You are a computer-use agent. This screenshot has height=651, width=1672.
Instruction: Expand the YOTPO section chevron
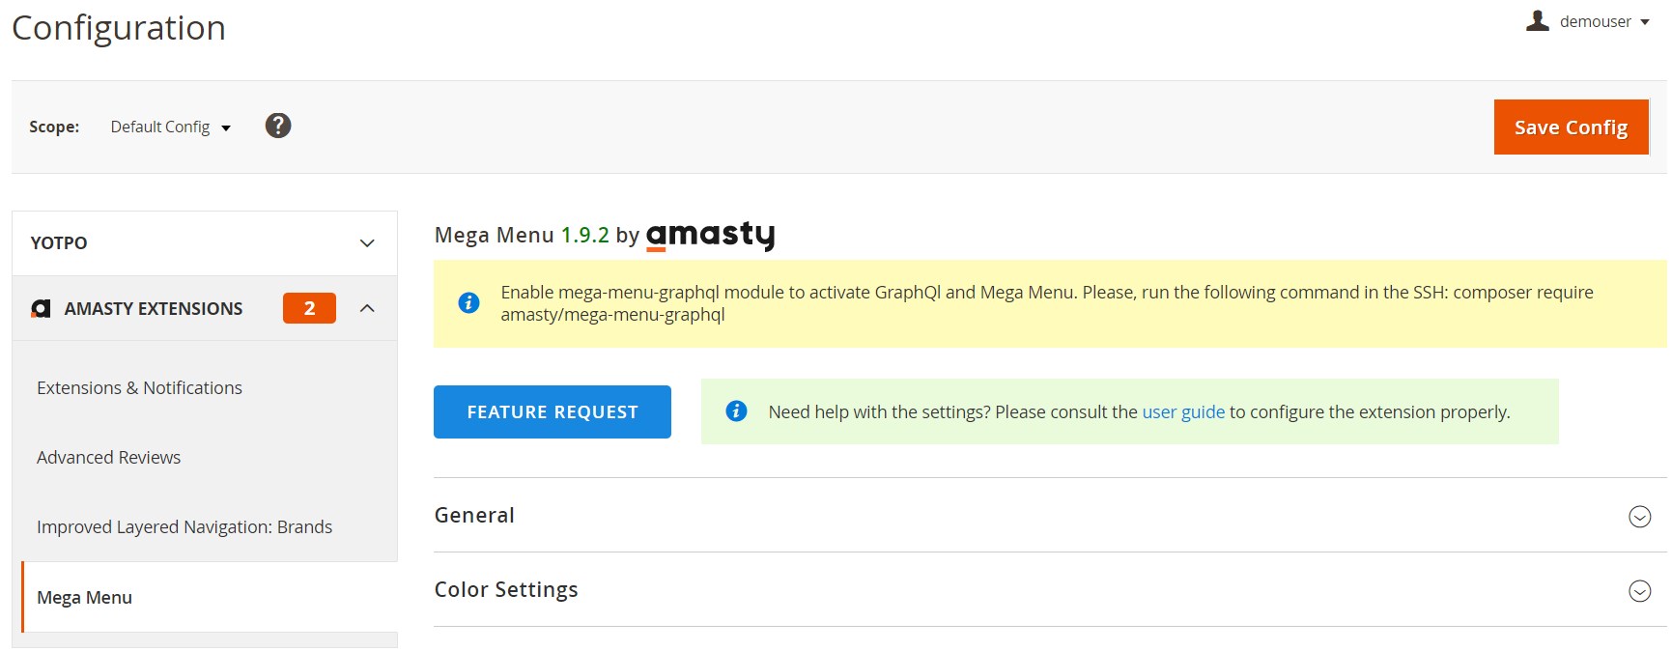coord(367,243)
